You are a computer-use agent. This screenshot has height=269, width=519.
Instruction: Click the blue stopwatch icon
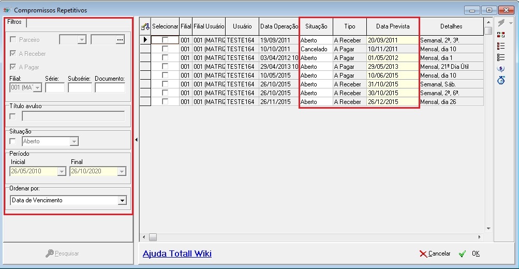click(x=500, y=81)
